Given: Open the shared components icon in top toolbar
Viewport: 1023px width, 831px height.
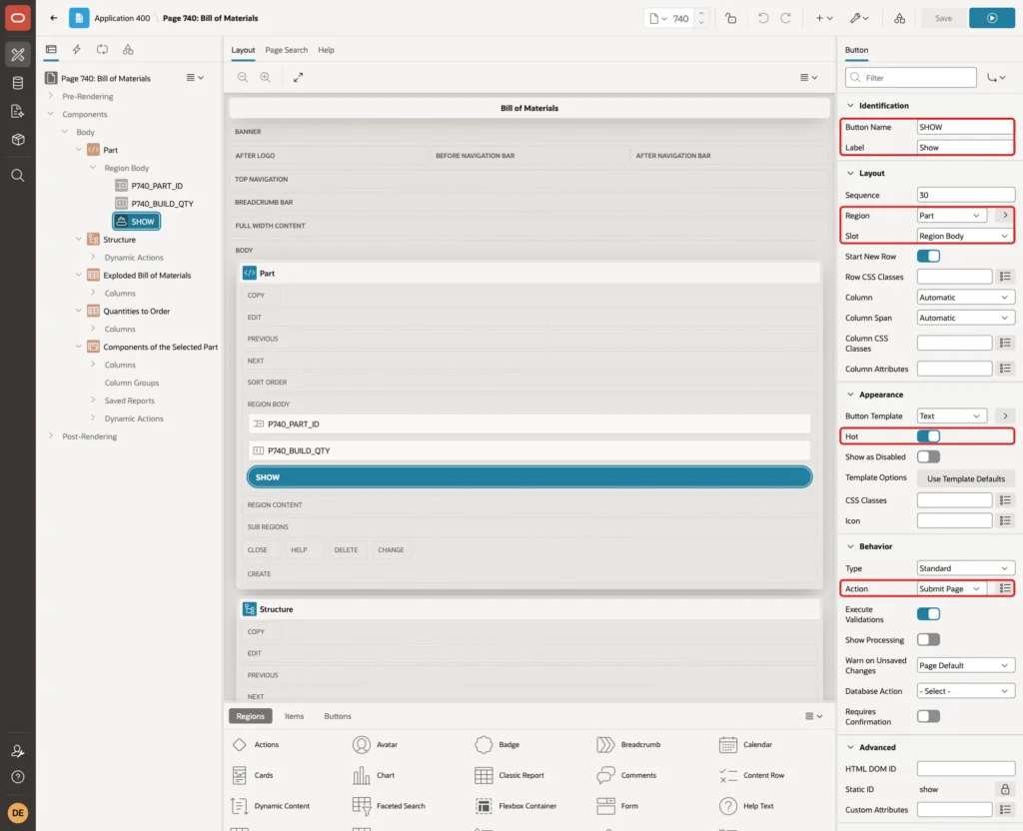Looking at the screenshot, I should (x=899, y=18).
